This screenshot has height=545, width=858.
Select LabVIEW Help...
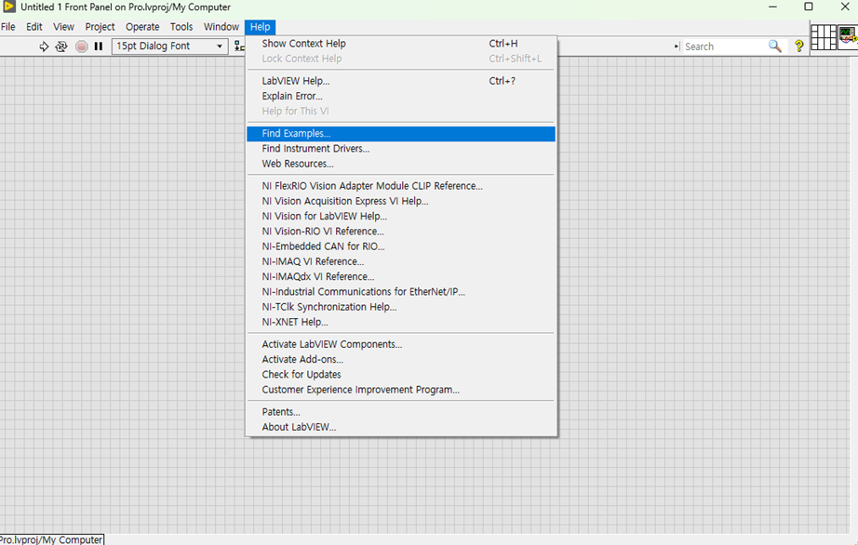pos(401,81)
